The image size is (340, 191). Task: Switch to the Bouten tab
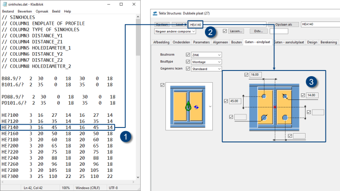[x=236, y=42]
